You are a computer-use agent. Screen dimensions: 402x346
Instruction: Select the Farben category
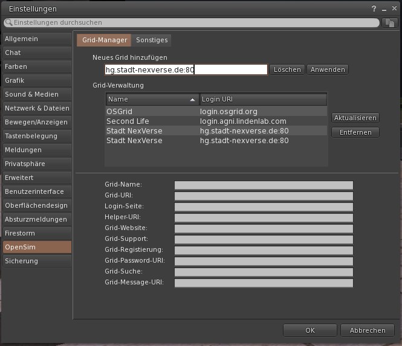(x=37, y=66)
